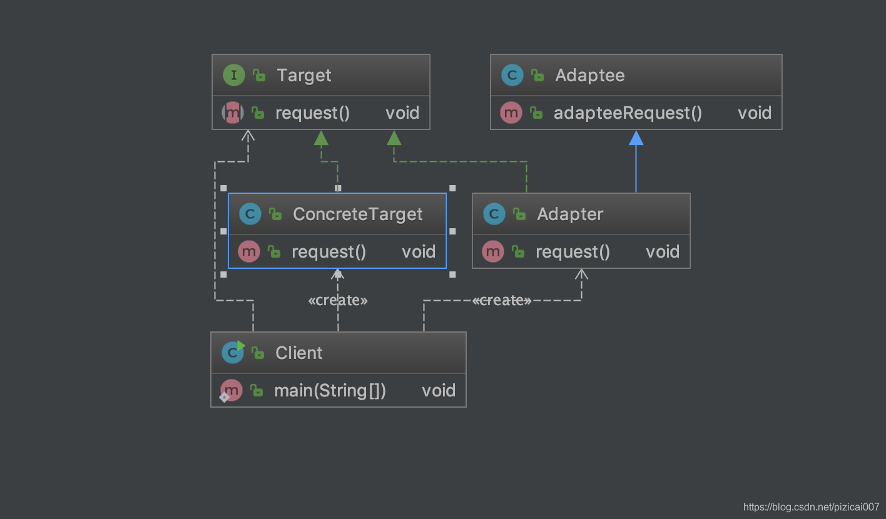Click the void return type of main(String[])
Image resolution: width=886 pixels, height=519 pixels.
tap(439, 391)
